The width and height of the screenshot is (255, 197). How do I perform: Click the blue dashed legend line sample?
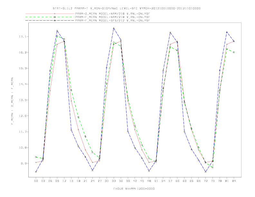(x=50, y=21)
